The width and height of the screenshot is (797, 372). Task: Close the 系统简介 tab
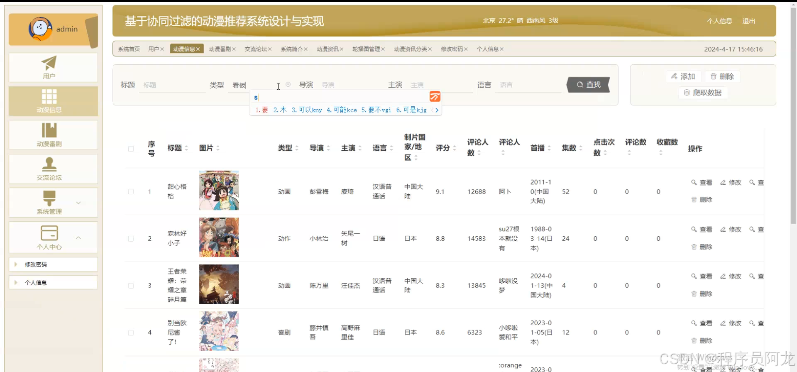point(306,49)
